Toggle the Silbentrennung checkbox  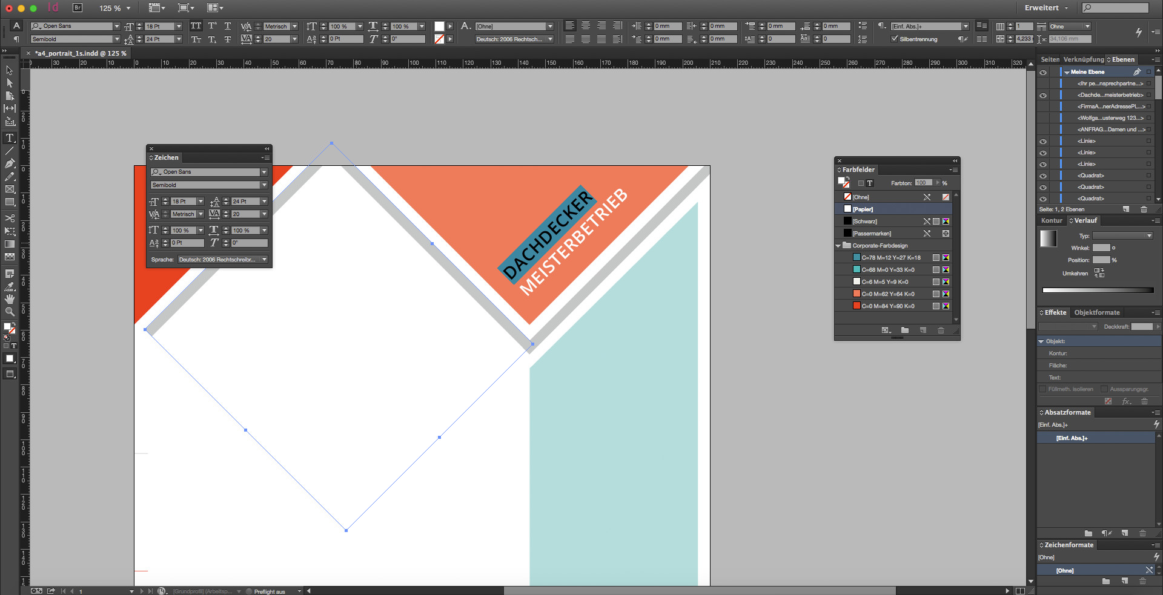(x=895, y=39)
